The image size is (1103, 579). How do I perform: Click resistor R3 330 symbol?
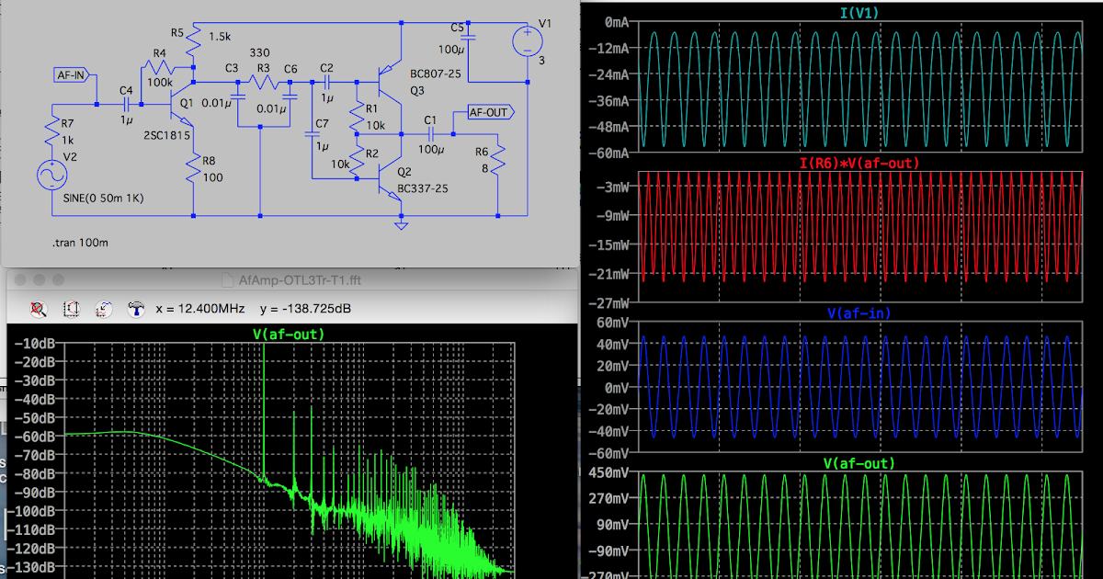(x=265, y=83)
